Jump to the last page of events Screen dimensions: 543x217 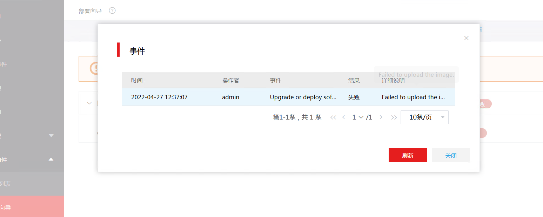click(394, 117)
